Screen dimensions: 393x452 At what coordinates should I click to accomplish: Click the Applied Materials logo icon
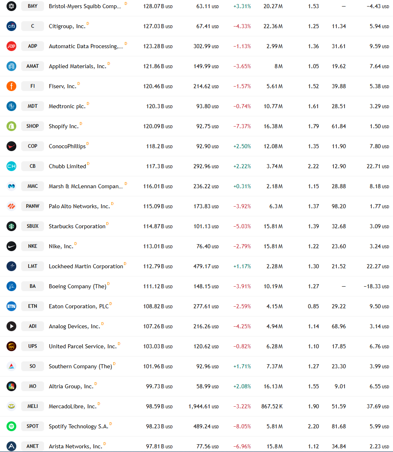click(11, 66)
